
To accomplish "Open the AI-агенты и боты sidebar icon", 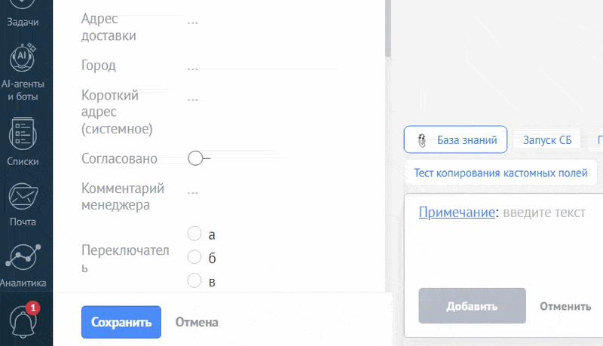I will pos(23,57).
